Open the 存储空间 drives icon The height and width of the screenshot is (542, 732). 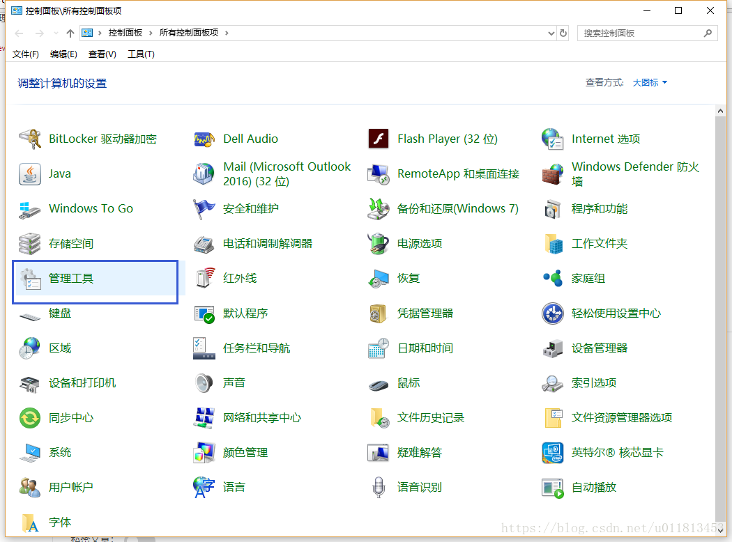30,243
